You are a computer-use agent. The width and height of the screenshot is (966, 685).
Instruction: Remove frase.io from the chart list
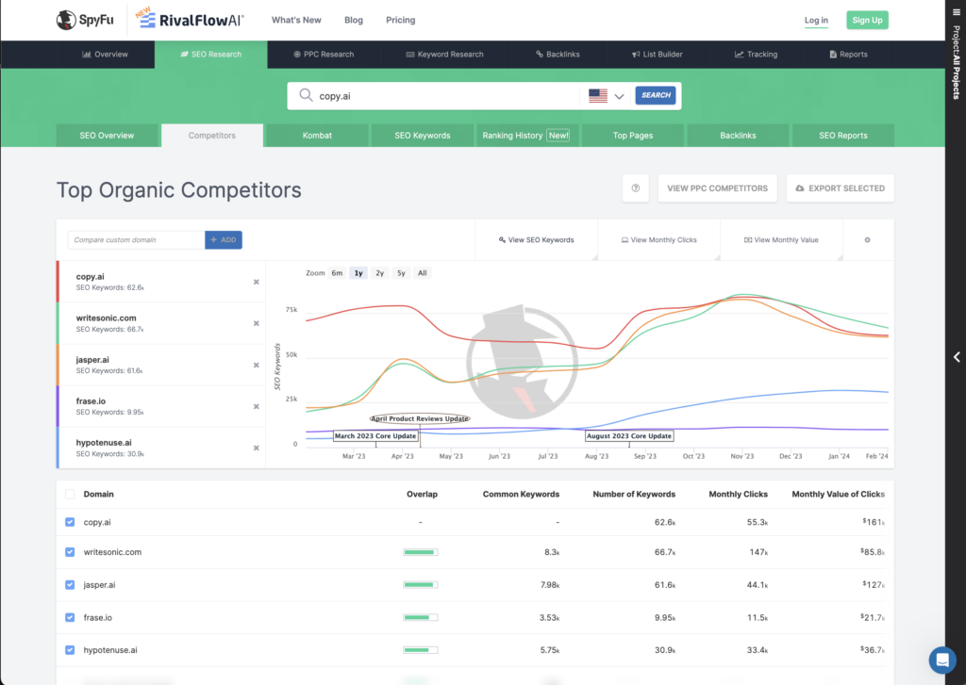pyautogui.click(x=257, y=406)
